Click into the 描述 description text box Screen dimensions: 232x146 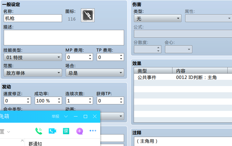point(64,38)
